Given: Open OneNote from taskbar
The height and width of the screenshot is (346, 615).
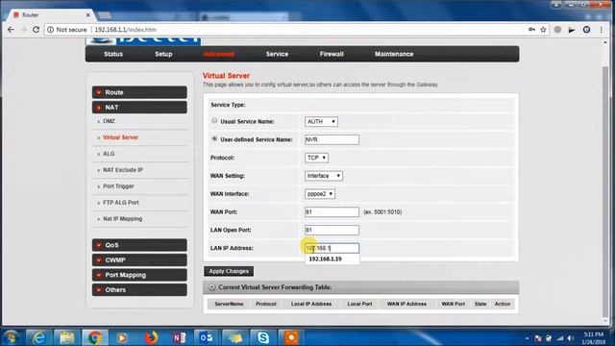Looking at the screenshot, I should pyautogui.click(x=179, y=337).
